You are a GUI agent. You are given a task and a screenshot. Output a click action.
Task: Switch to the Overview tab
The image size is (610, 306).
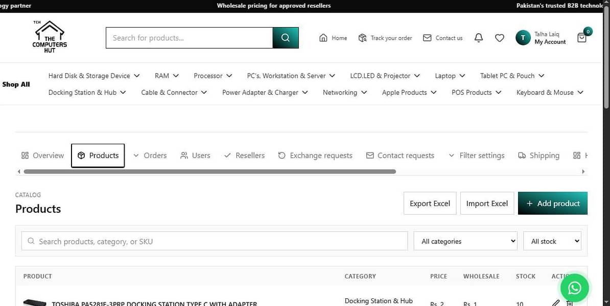click(42, 156)
